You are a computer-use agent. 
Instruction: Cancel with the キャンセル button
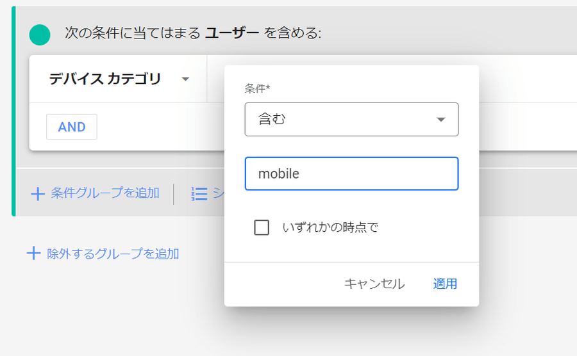pos(374,284)
